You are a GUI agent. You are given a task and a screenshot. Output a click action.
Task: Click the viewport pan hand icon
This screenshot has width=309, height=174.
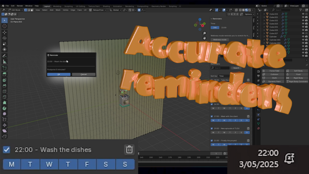point(204,38)
